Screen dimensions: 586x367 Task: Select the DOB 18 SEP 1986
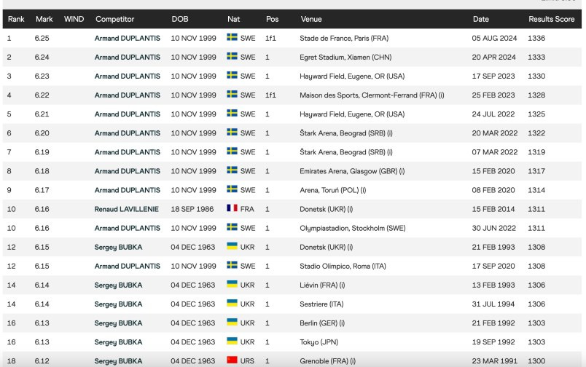pyautogui.click(x=192, y=209)
